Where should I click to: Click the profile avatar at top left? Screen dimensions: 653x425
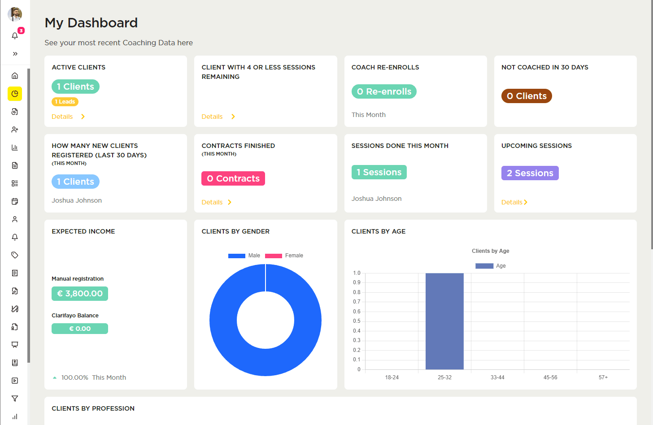pos(15,14)
